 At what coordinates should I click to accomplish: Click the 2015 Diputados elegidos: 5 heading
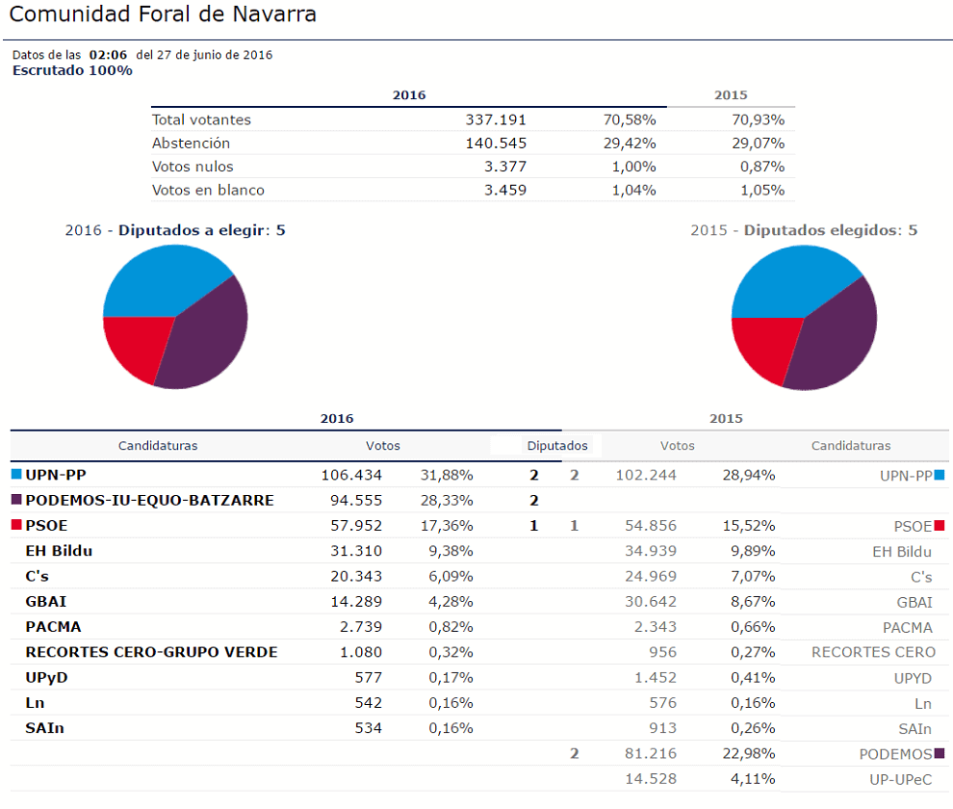(x=804, y=230)
